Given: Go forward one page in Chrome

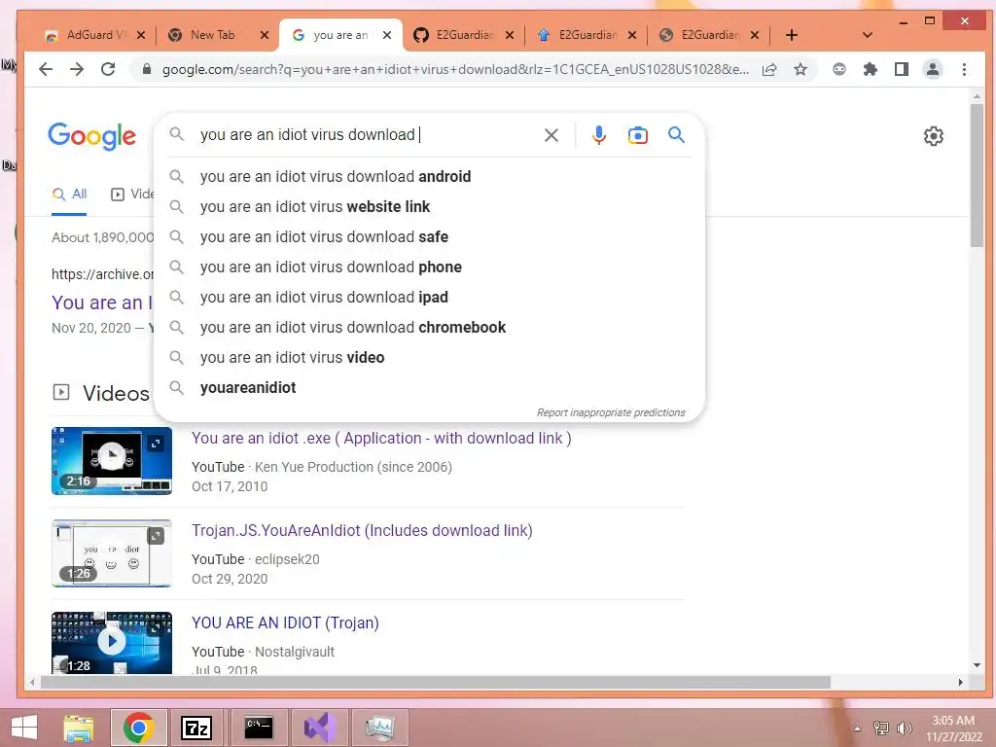Looking at the screenshot, I should click(77, 69).
